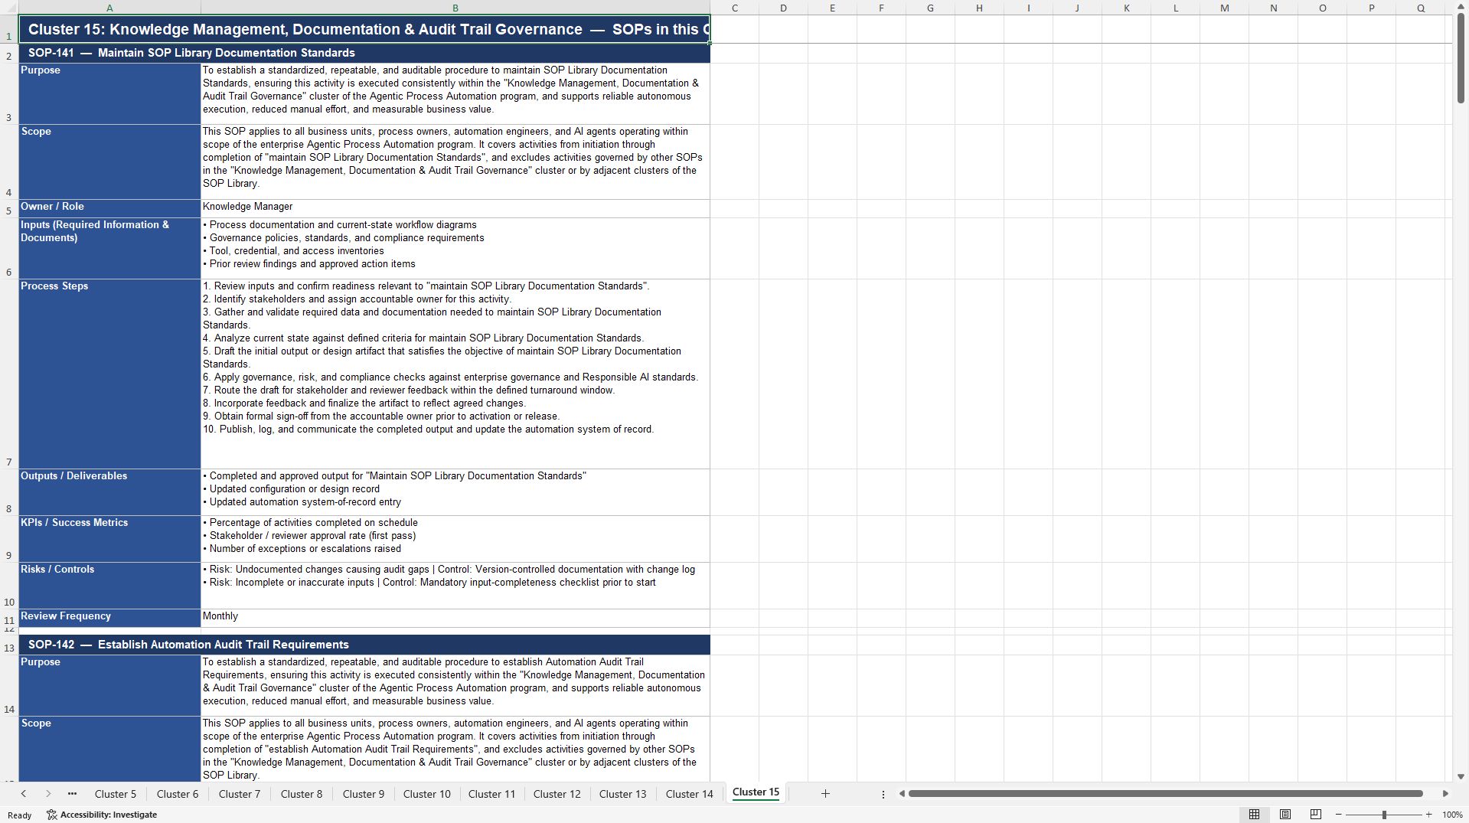Select the active Cluster 15 tab
Image resolution: width=1469 pixels, height=823 pixels.
756,792
